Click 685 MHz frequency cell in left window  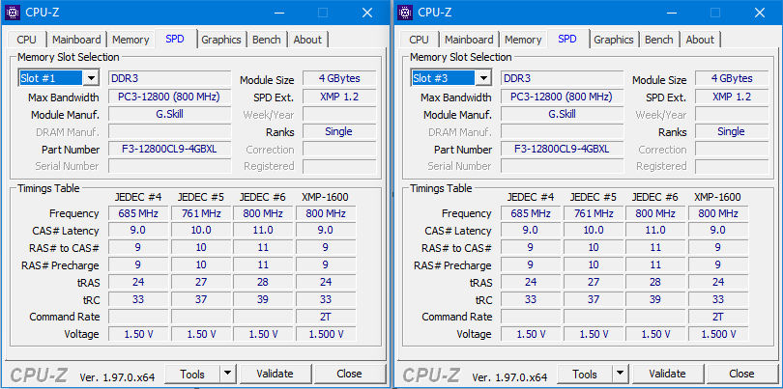(x=138, y=213)
